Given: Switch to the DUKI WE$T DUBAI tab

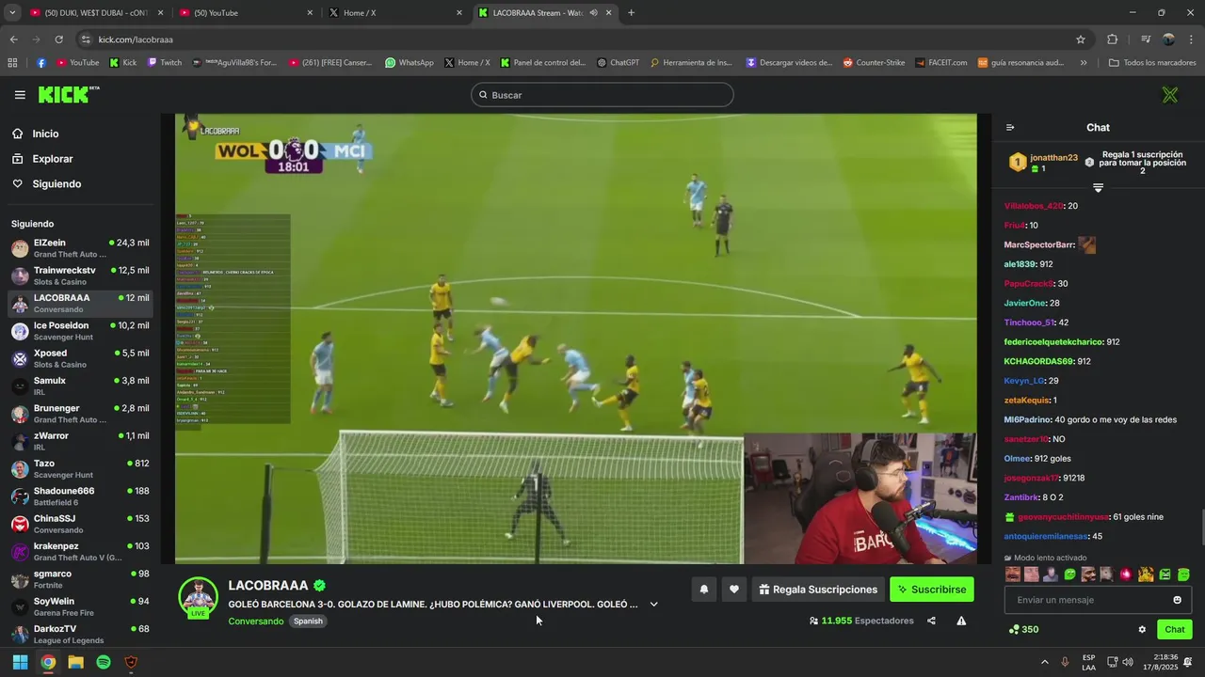Looking at the screenshot, I should pyautogui.click(x=97, y=13).
